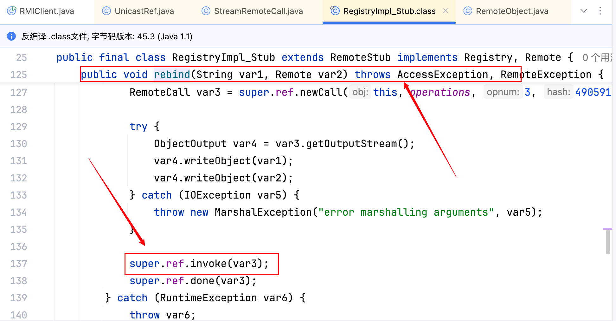
Task: Switch to the UnicastRef.java tab
Action: tap(144, 11)
